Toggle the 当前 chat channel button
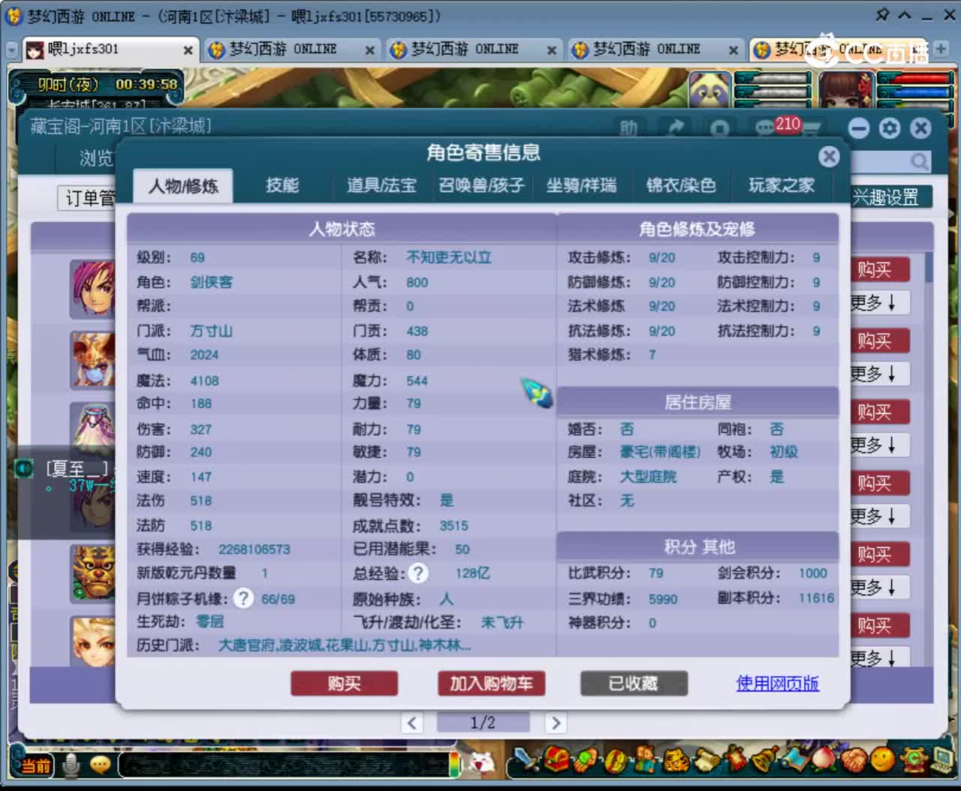961x791 pixels. click(x=35, y=765)
